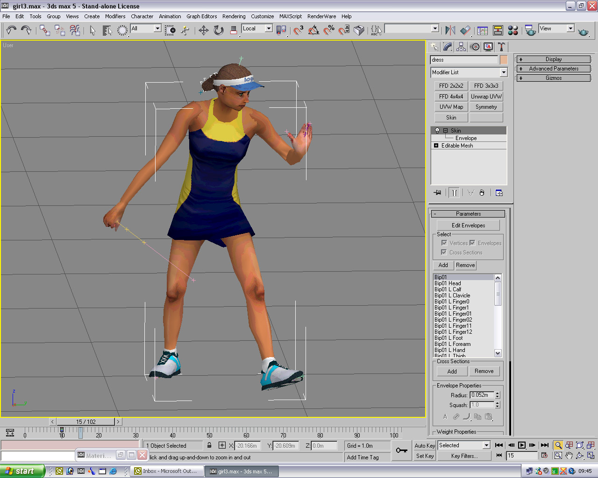Expand the Editable Mesh stack entry

point(436,146)
